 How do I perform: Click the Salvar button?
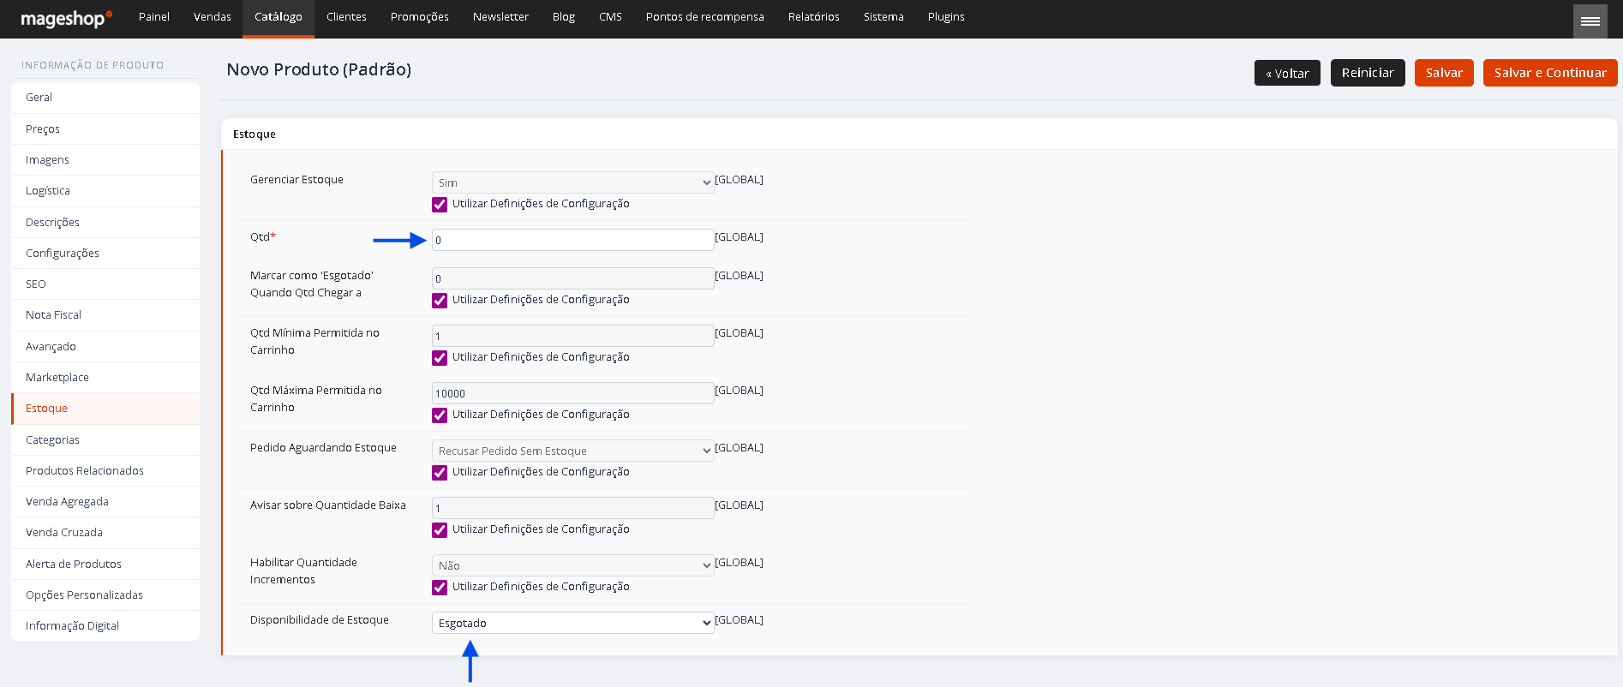[1444, 73]
